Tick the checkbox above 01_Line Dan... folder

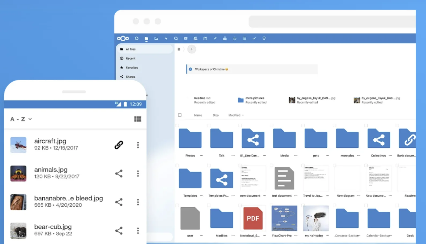[x=240, y=125]
